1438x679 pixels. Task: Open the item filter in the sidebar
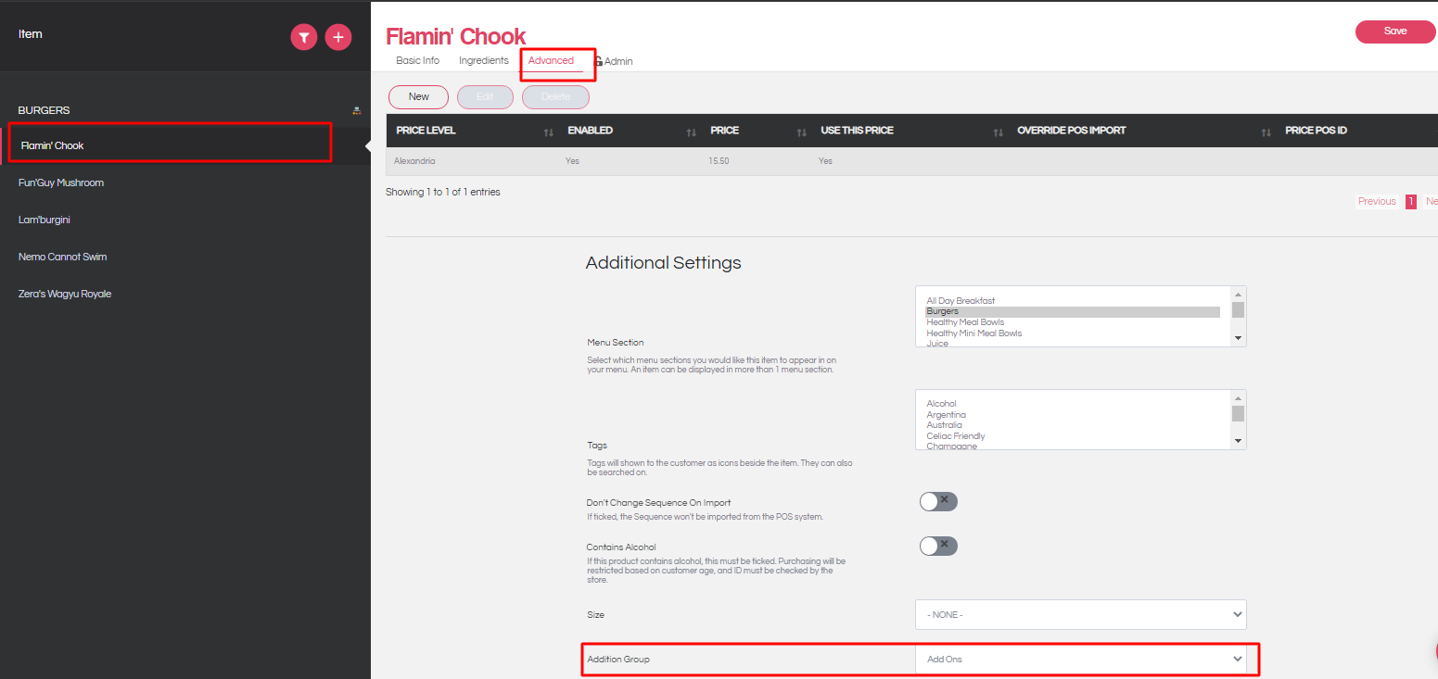click(x=304, y=37)
